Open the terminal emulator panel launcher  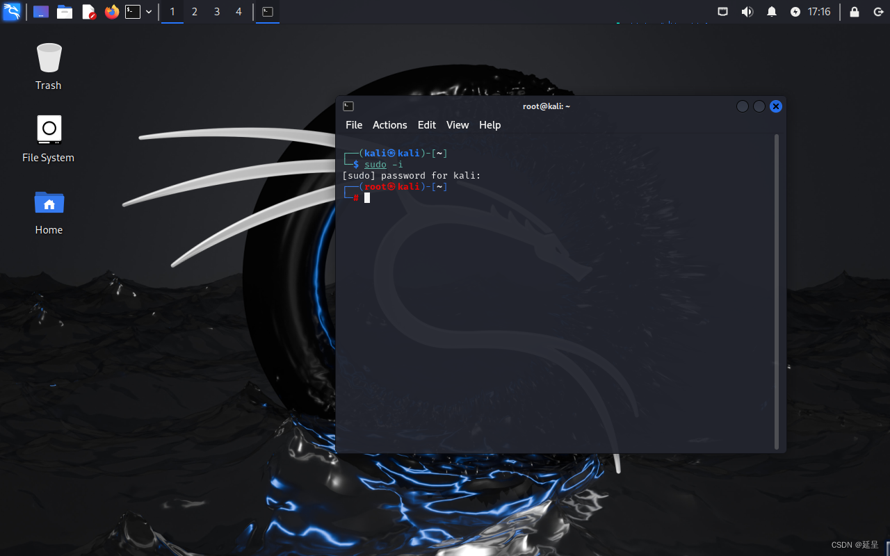pyautogui.click(x=133, y=12)
